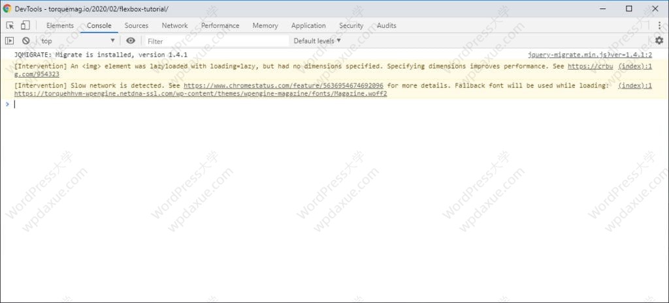Select the JQMIGRATE message text
669x303 pixels.
[x=101, y=55]
